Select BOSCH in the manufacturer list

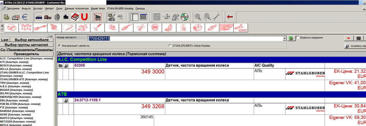[16, 65]
